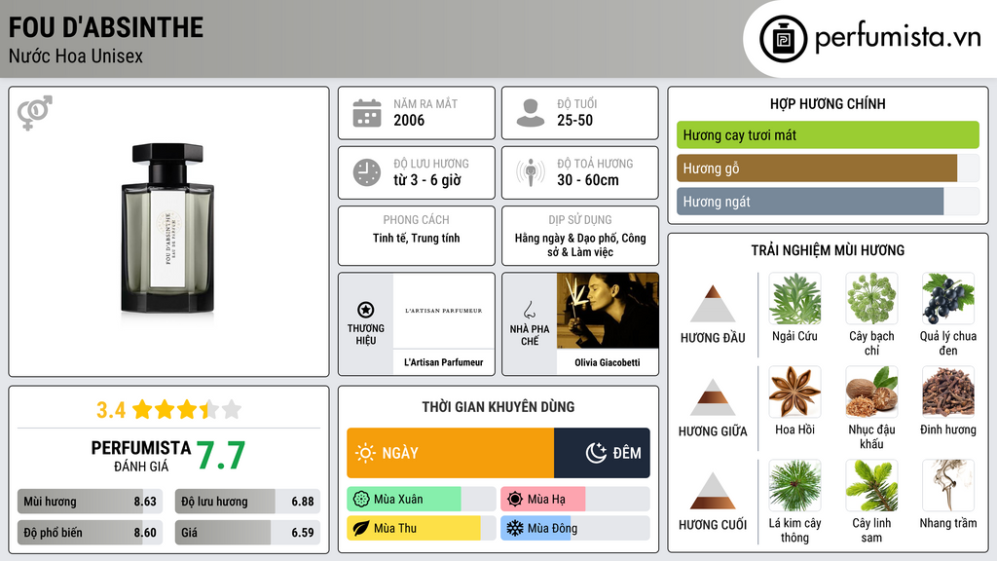997x561 pixels.
Task: Click the perfumista.vn site name
Action: pyautogui.click(x=898, y=38)
